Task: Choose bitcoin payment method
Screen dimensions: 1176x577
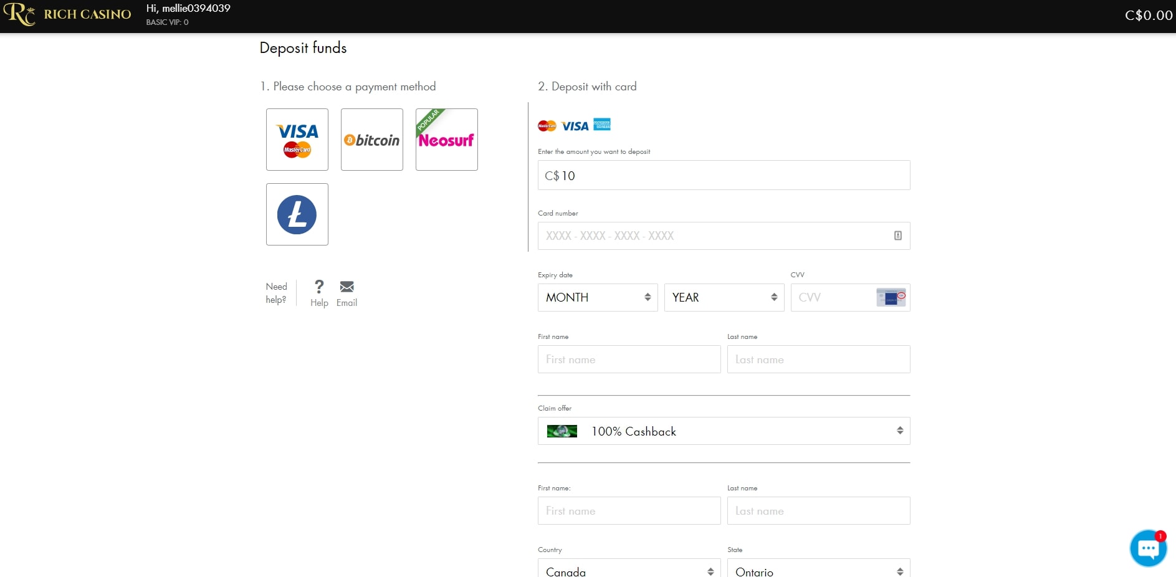Action: pos(372,140)
